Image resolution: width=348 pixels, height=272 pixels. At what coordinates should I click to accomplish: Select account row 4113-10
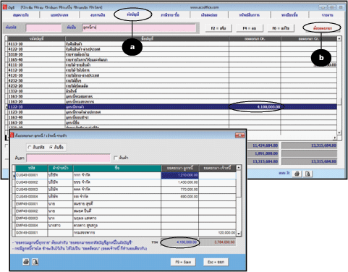pos(172,44)
